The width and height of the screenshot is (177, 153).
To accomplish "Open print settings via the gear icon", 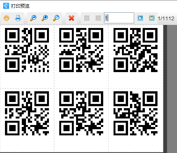I will [6, 18].
